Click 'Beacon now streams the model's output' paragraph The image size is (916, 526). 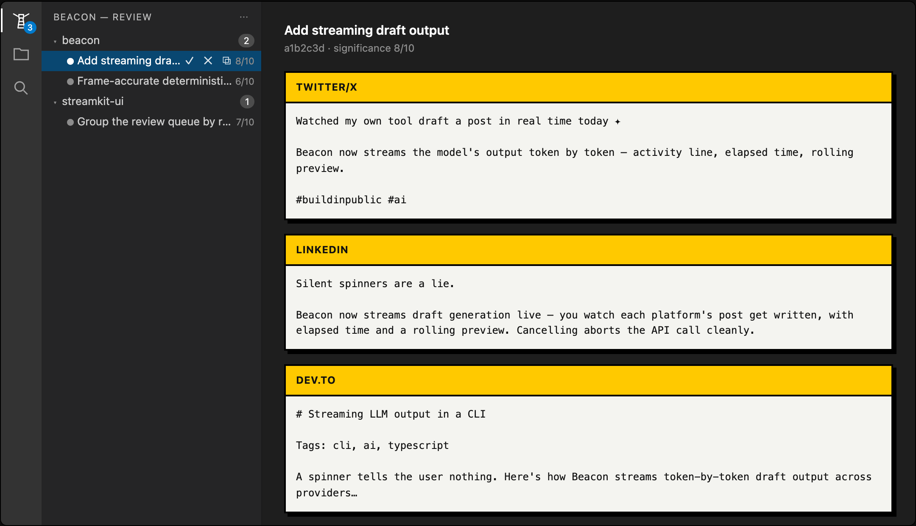pos(575,161)
